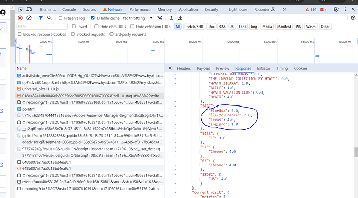Check Hide data URLs
The height and width of the screenshot is (198, 358).
pos(97,27)
